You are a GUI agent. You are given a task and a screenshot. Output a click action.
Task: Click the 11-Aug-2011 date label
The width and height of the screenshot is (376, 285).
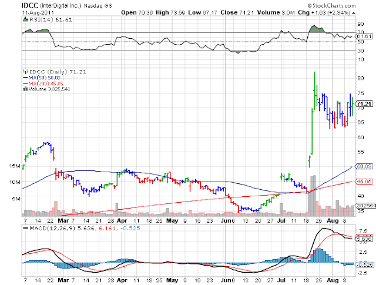(x=38, y=13)
